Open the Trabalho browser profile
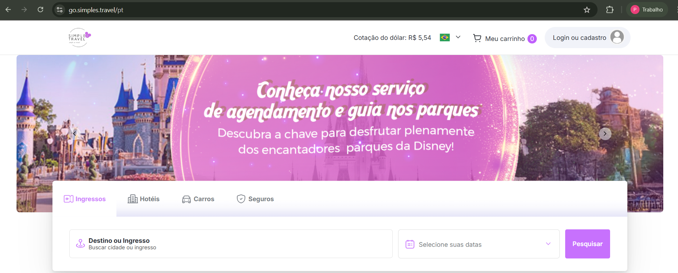Screen dimensions: 678x273 point(647,10)
